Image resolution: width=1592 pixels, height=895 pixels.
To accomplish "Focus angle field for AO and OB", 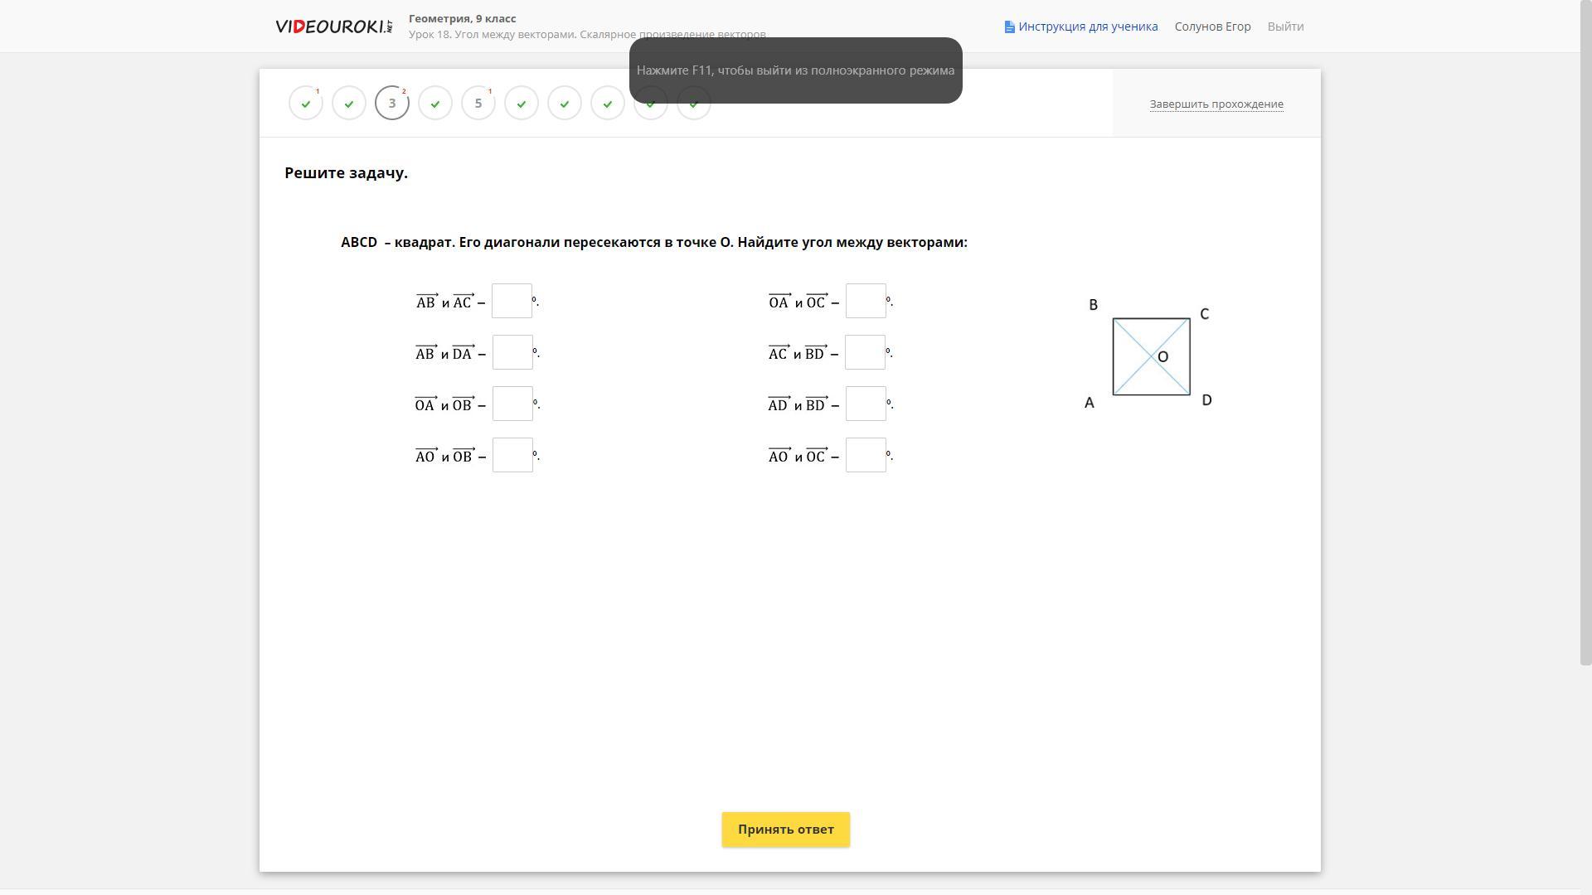I will click(x=512, y=455).
